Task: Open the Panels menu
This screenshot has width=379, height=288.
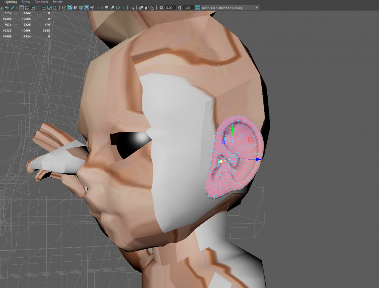Action: tap(57, 2)
